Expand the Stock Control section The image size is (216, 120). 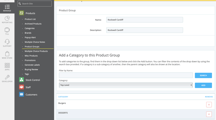point(33,80)
